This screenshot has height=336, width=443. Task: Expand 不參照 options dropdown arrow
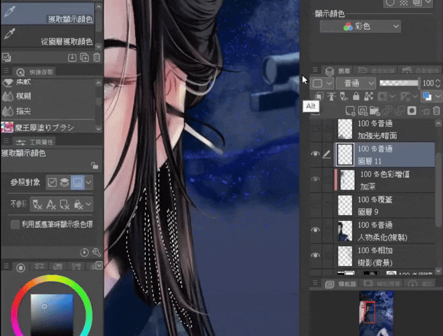[x=89, y=204]
